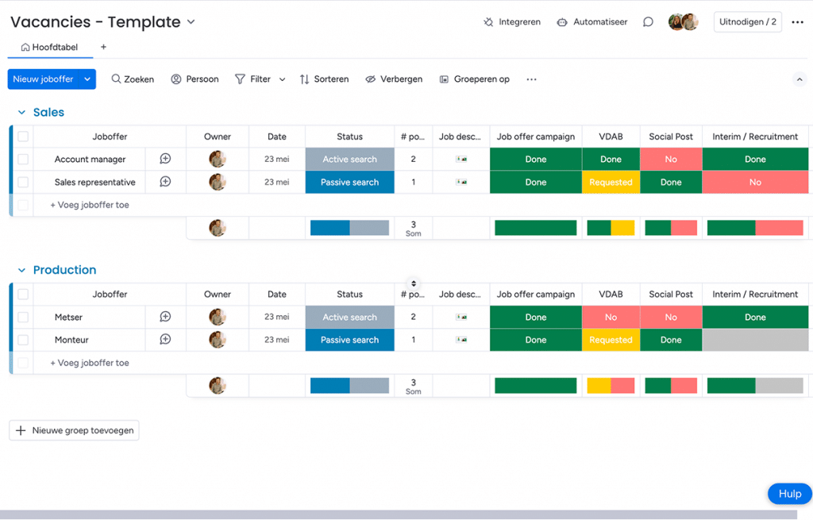
Task: Check the Sales representative row selector
Action: [x=23, y=181]
